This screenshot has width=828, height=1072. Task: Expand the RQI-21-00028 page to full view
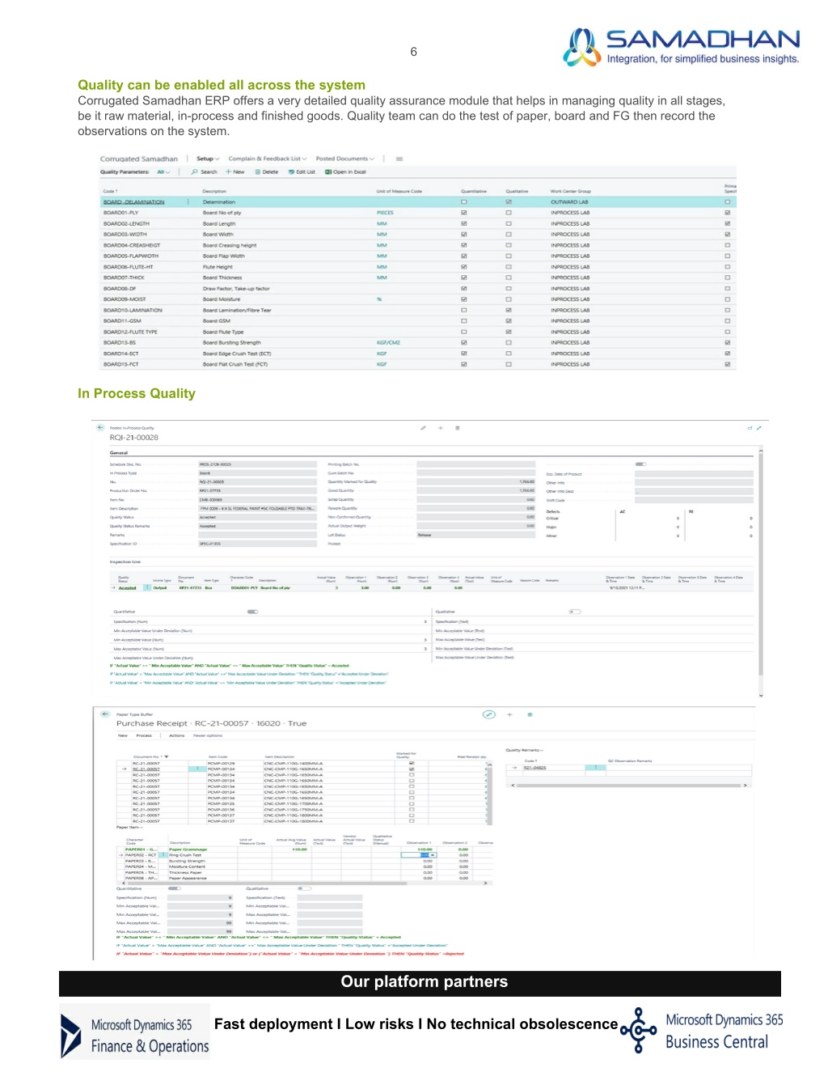click(x=758, y=427)
